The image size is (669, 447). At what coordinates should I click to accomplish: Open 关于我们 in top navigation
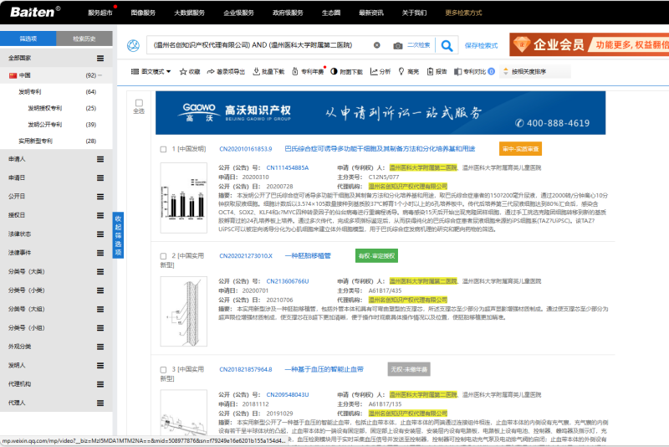(414, 13)
